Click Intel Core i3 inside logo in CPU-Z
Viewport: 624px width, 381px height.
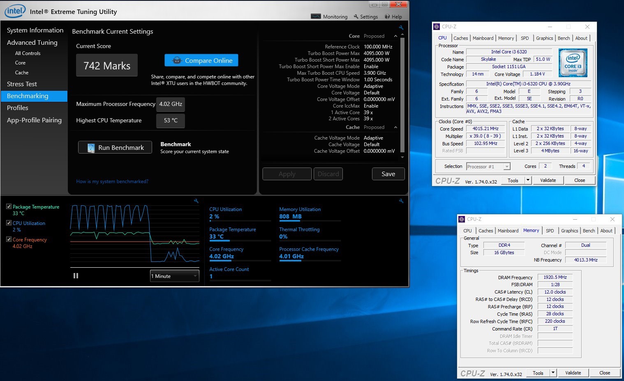[573, 62]
